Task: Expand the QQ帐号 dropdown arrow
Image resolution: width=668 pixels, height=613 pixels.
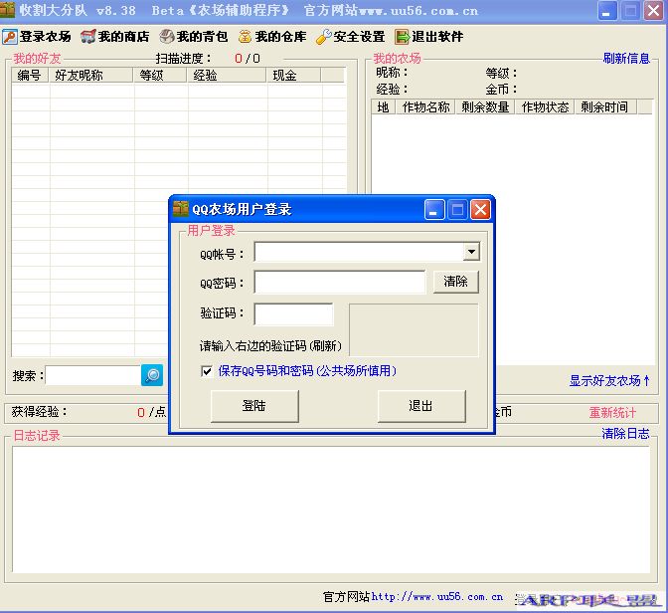Action: click(x=471, y=252)
